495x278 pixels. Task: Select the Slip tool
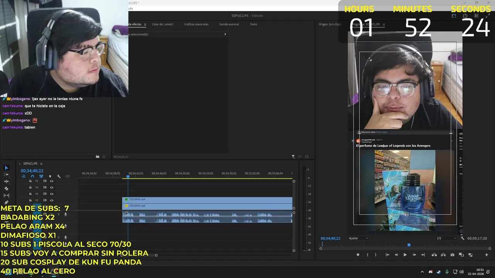6,195
